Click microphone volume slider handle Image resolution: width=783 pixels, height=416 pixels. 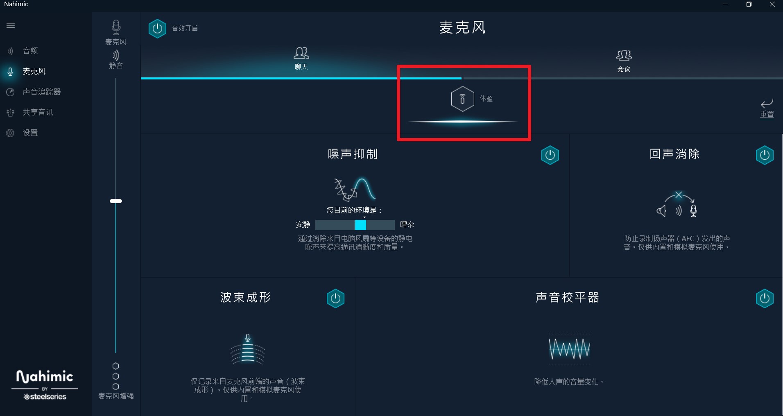click(116, 201)
